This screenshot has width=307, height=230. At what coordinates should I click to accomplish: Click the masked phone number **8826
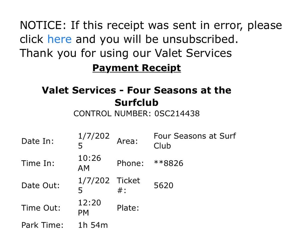(169, 163)
